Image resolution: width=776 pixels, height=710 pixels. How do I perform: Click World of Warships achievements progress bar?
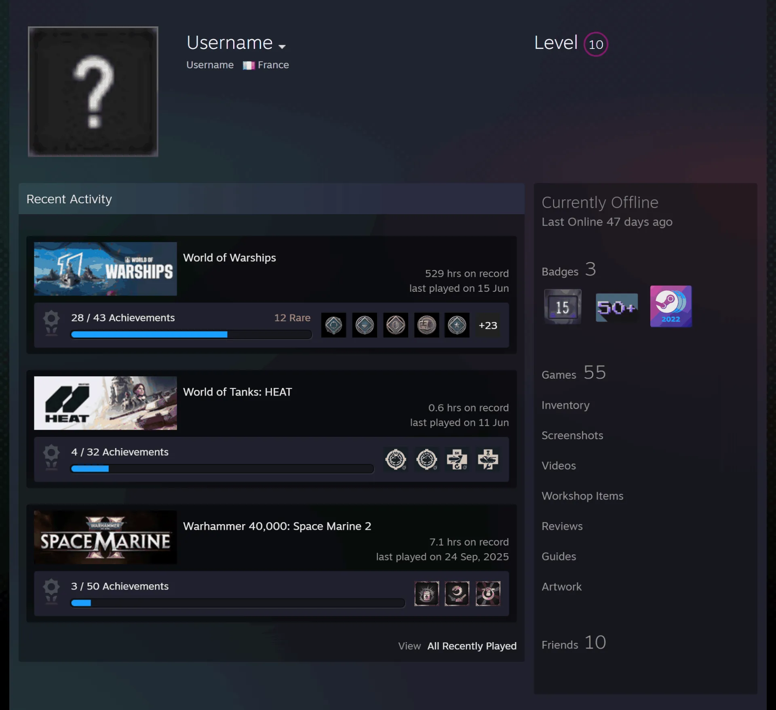click(191, 335)
